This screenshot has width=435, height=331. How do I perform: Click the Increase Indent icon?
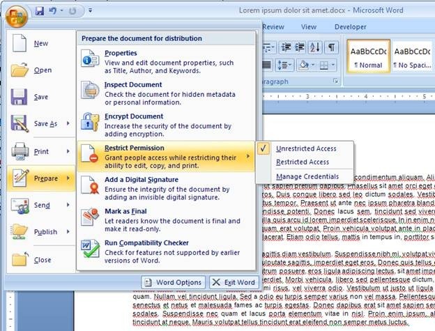300,47
